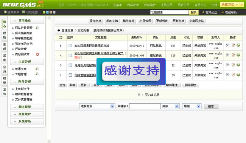Select the 系统主页 top menu item
The image size is (246, 143).
click(167, 5)
